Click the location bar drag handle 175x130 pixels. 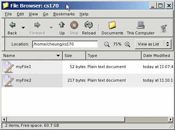[x=3, y=44]
